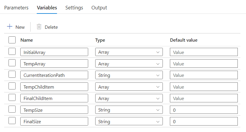The width and height of the screenshot is (246, 132).
Task: Check the select-all checkbox in header
Action: coord(12,40)
